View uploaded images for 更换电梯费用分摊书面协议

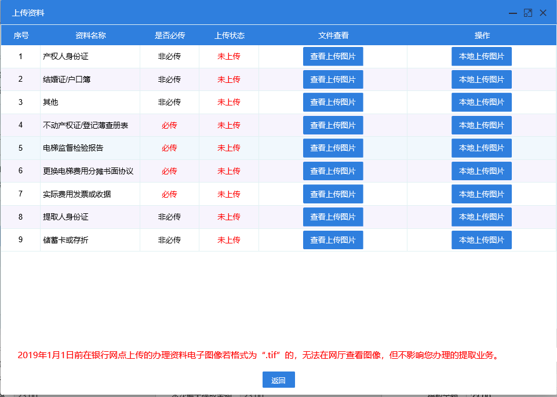(333, 171)
